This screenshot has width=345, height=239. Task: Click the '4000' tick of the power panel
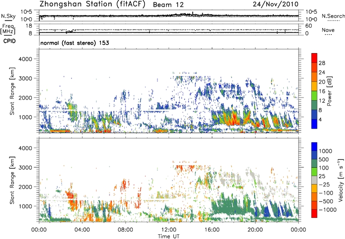point(25,59)
